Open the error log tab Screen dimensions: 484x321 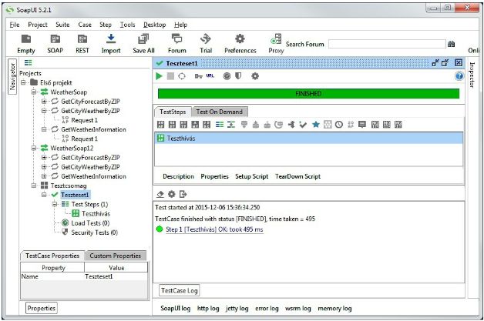point(267,309)
